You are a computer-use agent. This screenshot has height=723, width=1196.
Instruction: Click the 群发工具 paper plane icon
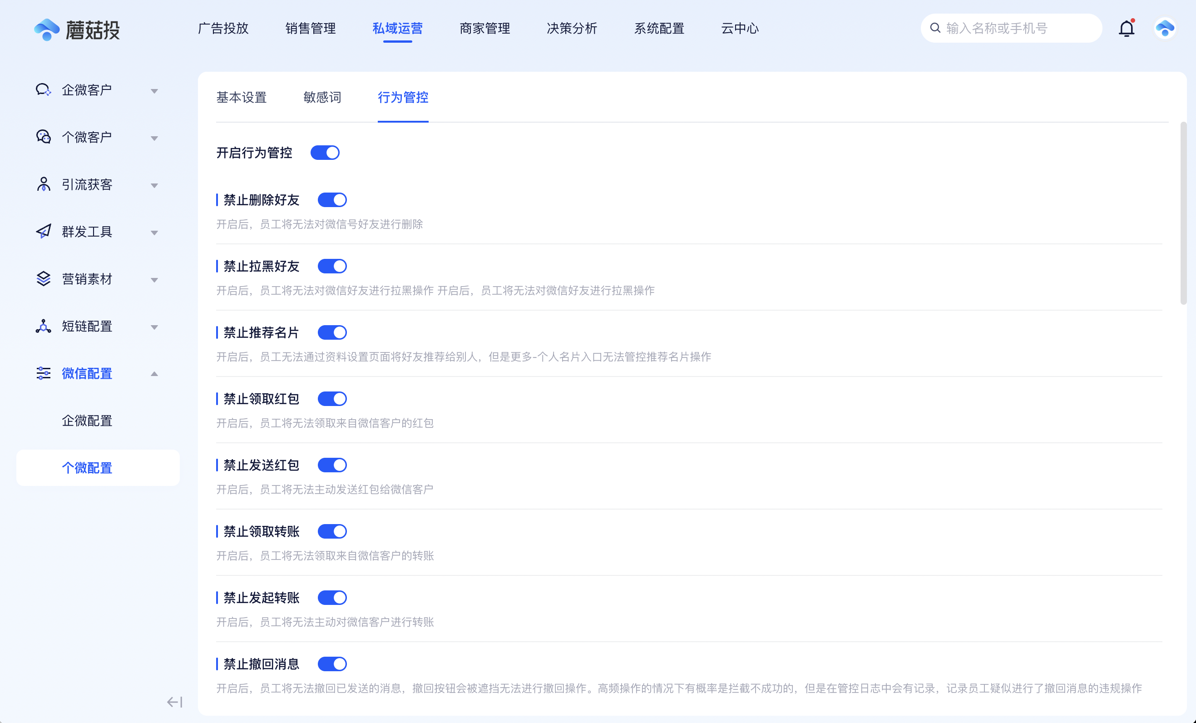[x=43, y=232]
